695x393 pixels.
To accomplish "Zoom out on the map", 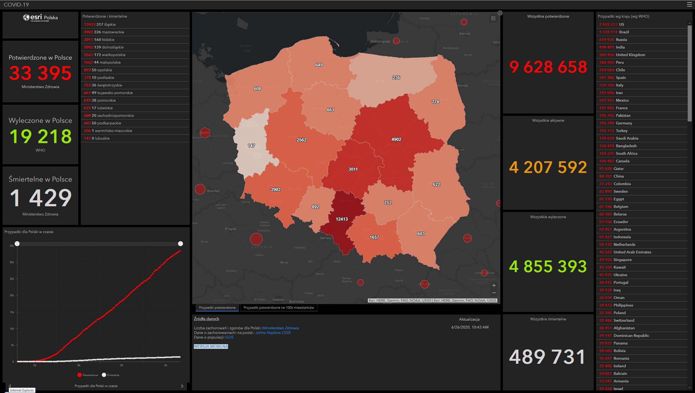I will click(x=494, y=293).
